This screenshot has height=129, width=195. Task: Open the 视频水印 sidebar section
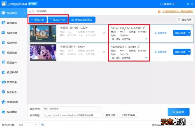(x=14, y=43)
